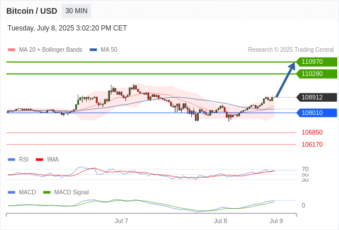Click the RSI legend marker

coord(11,160)
